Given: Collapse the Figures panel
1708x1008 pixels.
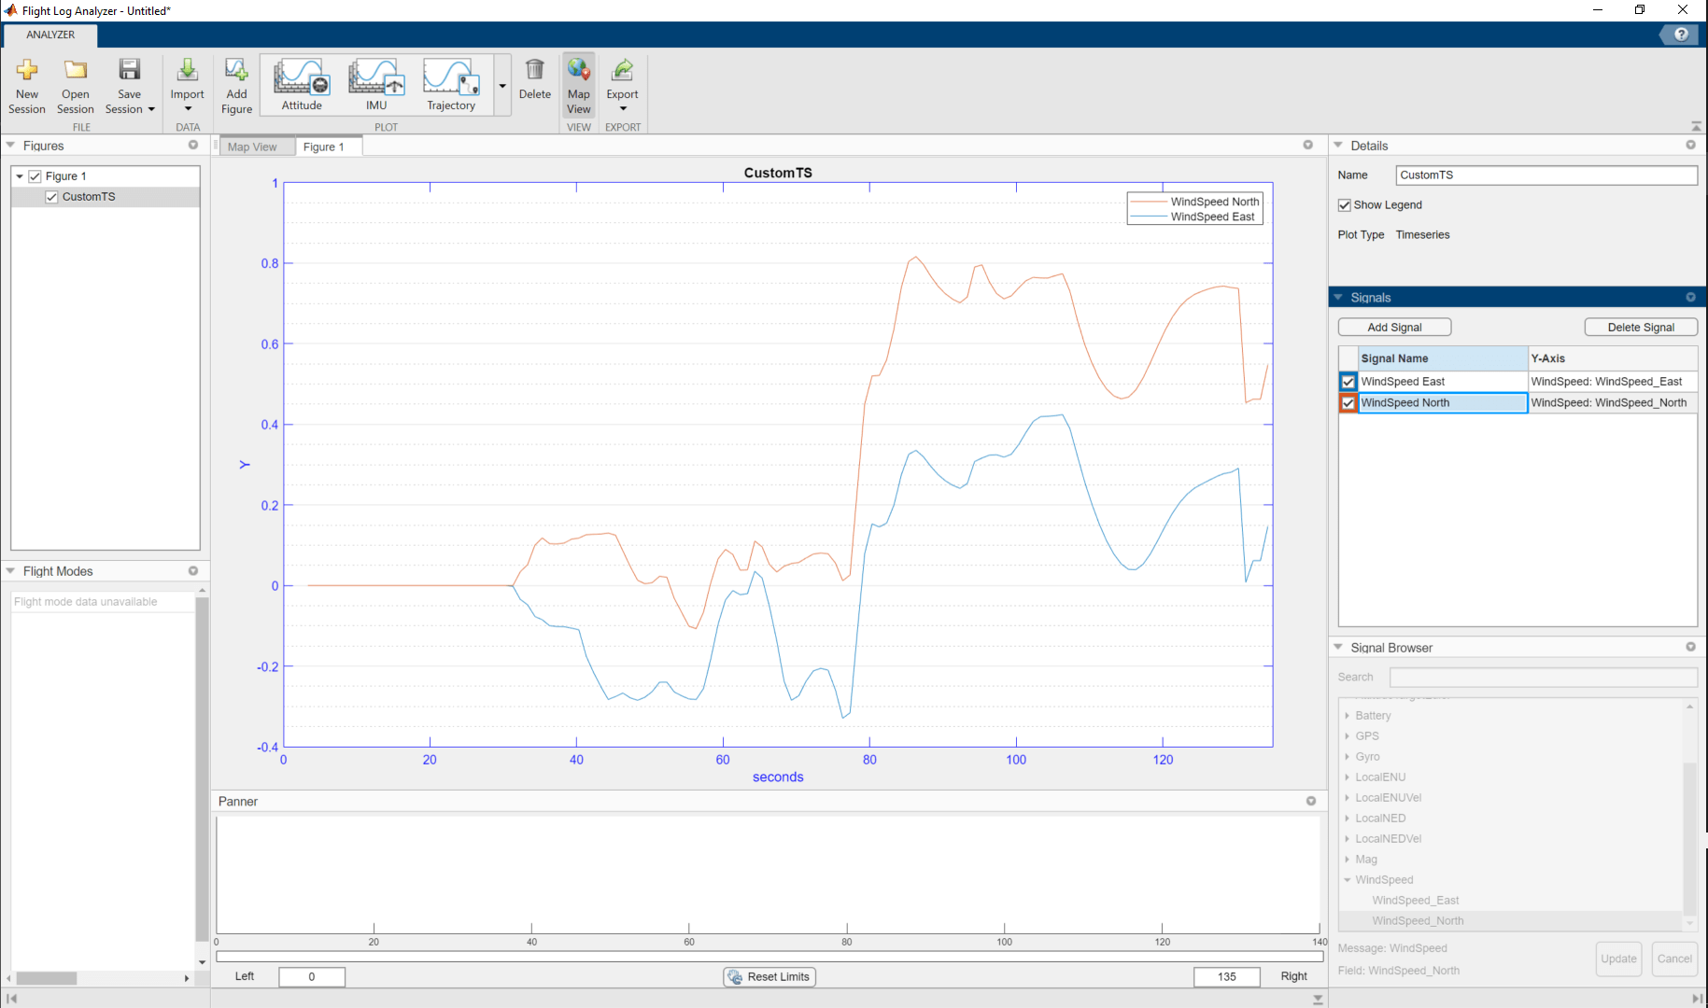Looking at the screenshot, I should click(x=10, y=146).
